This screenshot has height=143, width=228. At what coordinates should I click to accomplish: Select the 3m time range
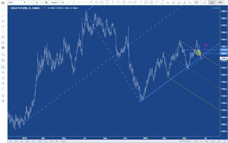point(27,141)
